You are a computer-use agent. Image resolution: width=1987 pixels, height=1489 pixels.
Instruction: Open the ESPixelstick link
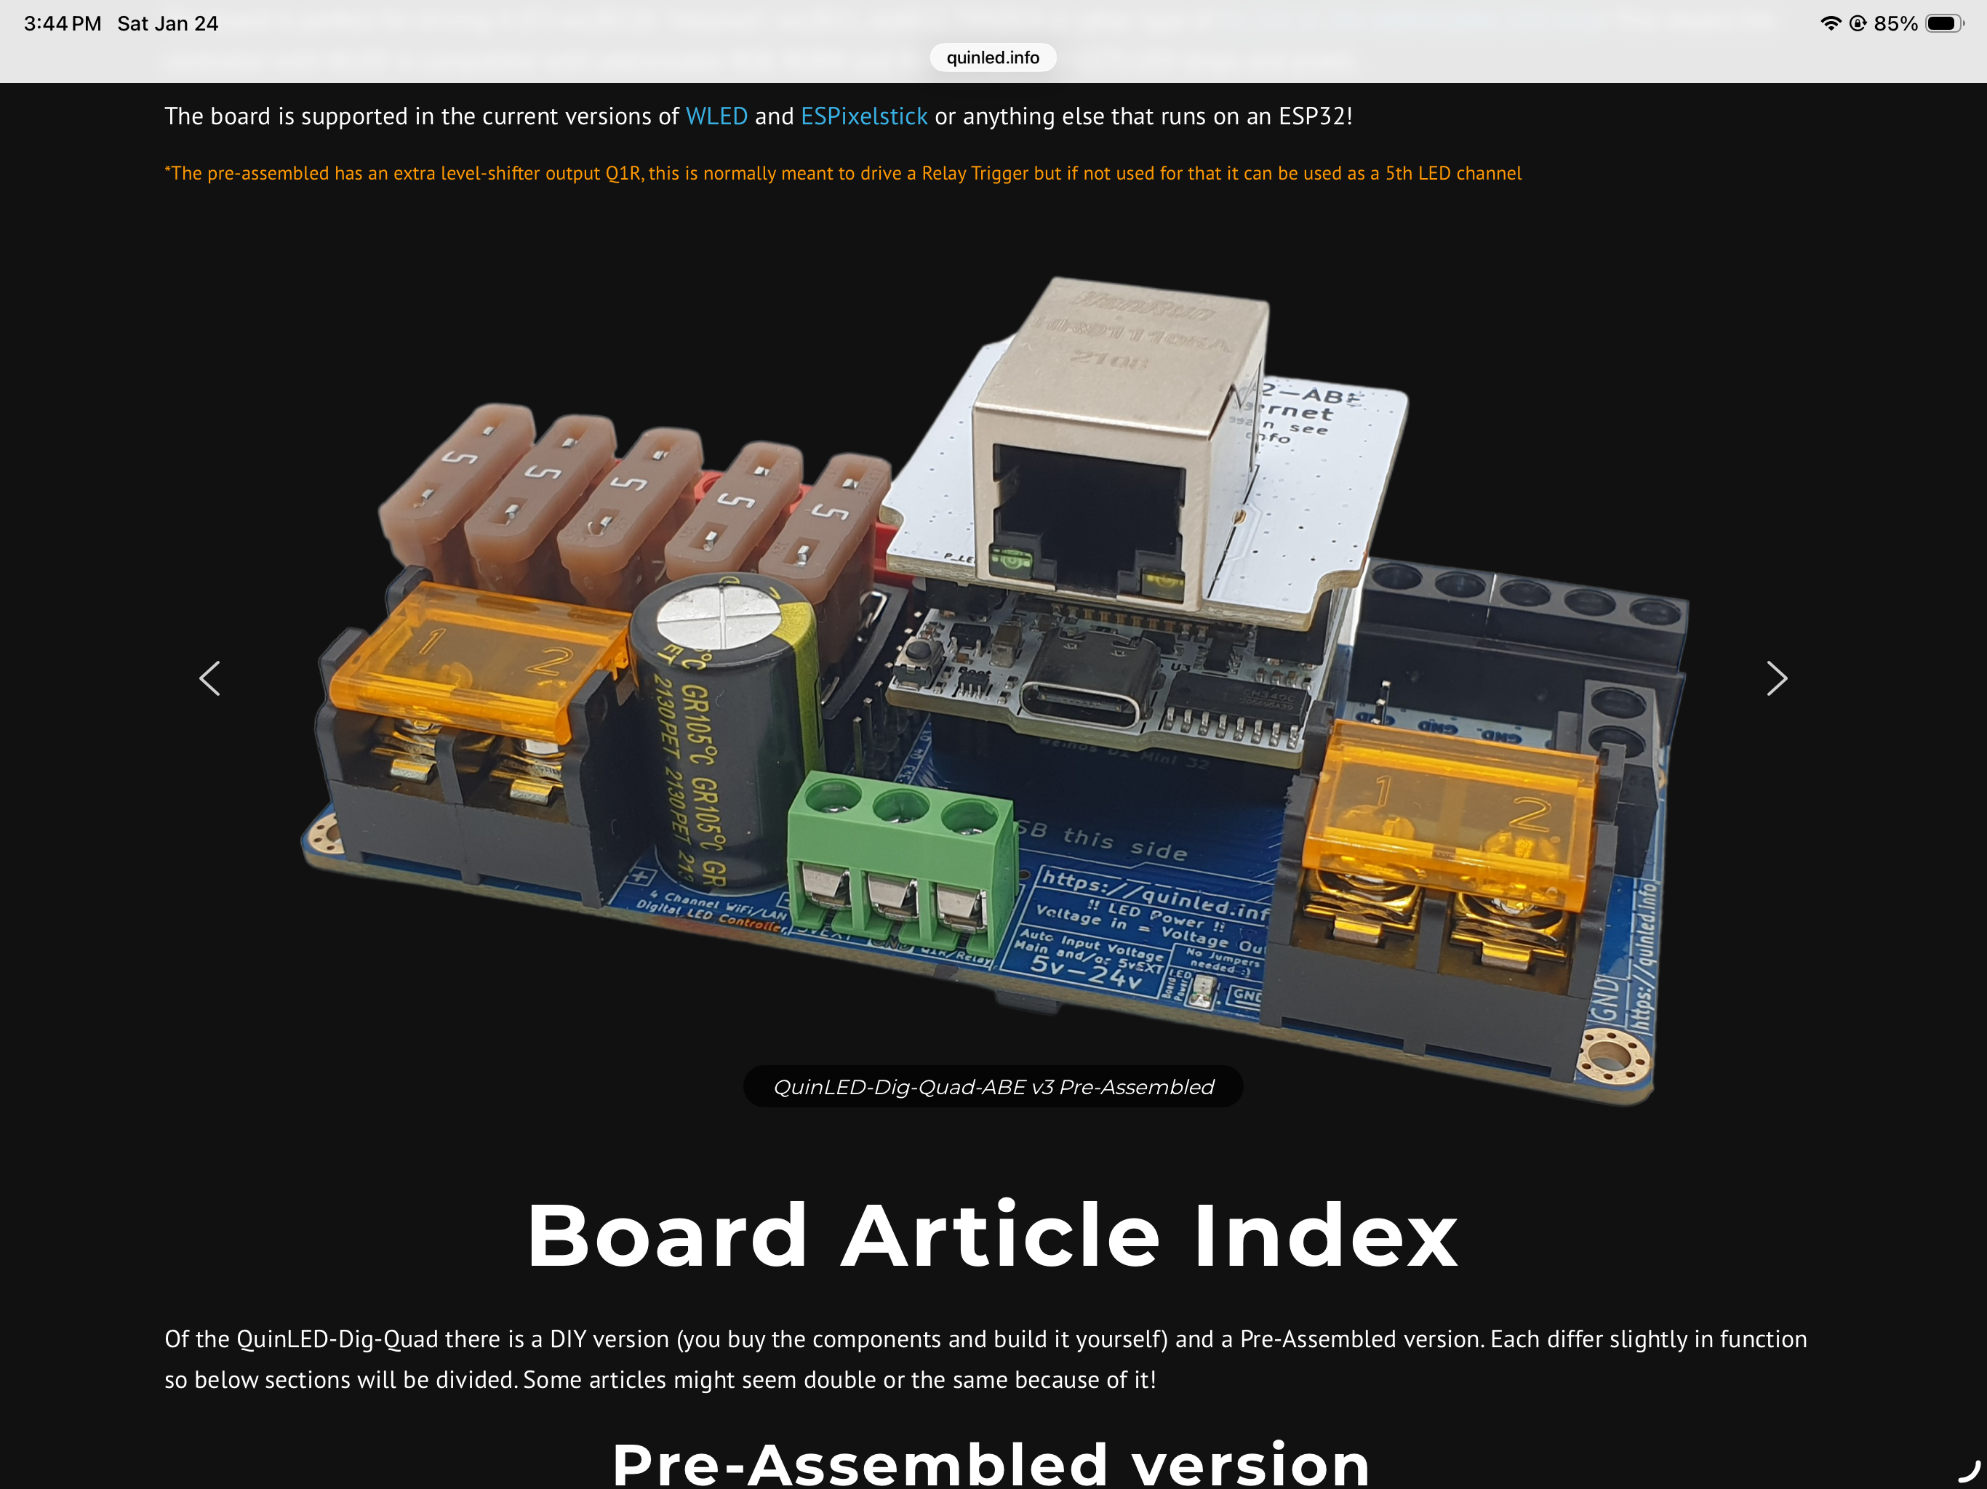tap(863, 117)
